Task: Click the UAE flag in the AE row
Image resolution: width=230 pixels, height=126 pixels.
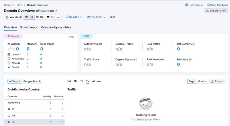Action: click(x=9, y=109)
